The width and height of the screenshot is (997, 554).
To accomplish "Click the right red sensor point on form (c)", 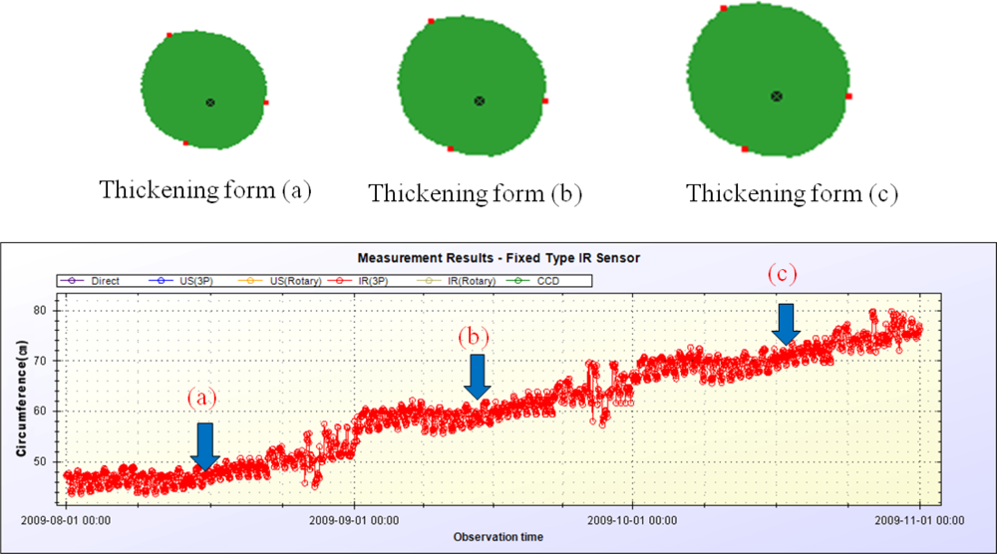I will 848,96.
